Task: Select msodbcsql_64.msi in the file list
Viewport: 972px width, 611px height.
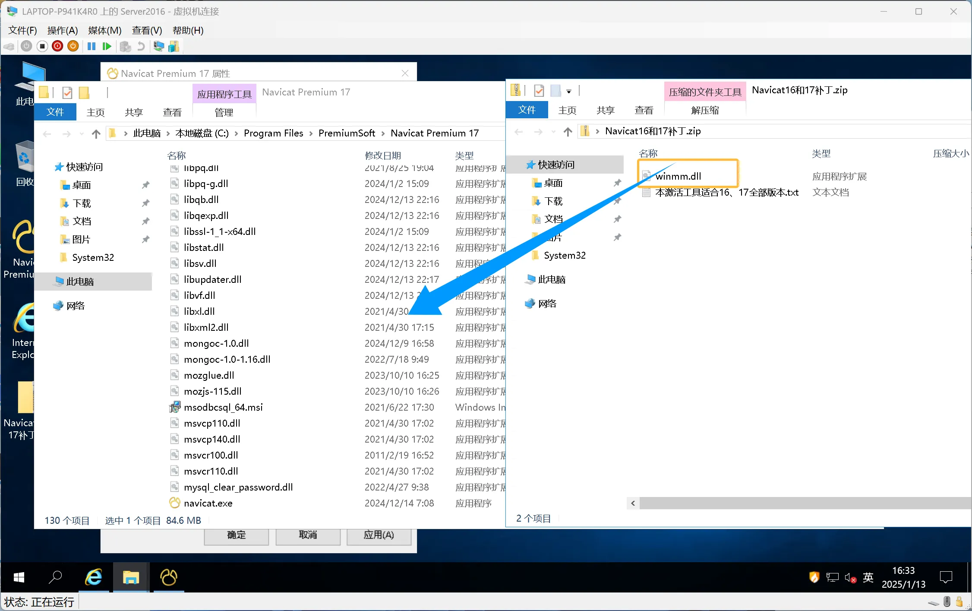Action: 223,408
